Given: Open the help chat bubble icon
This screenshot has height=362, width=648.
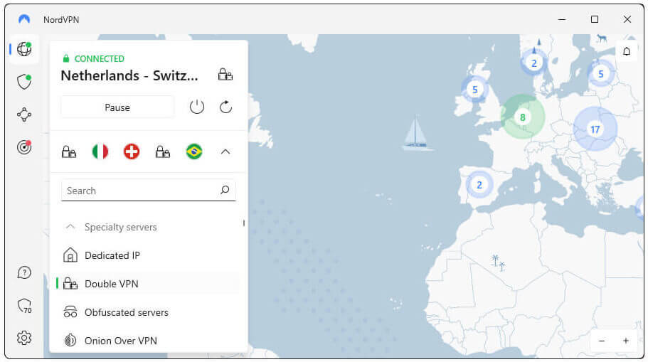Looking at the screenshot, I should click(x=24, y=272).
